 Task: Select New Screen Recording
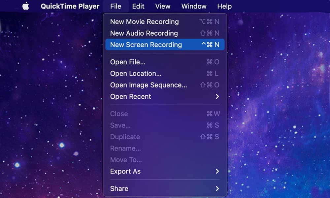(x=146, y=45)
